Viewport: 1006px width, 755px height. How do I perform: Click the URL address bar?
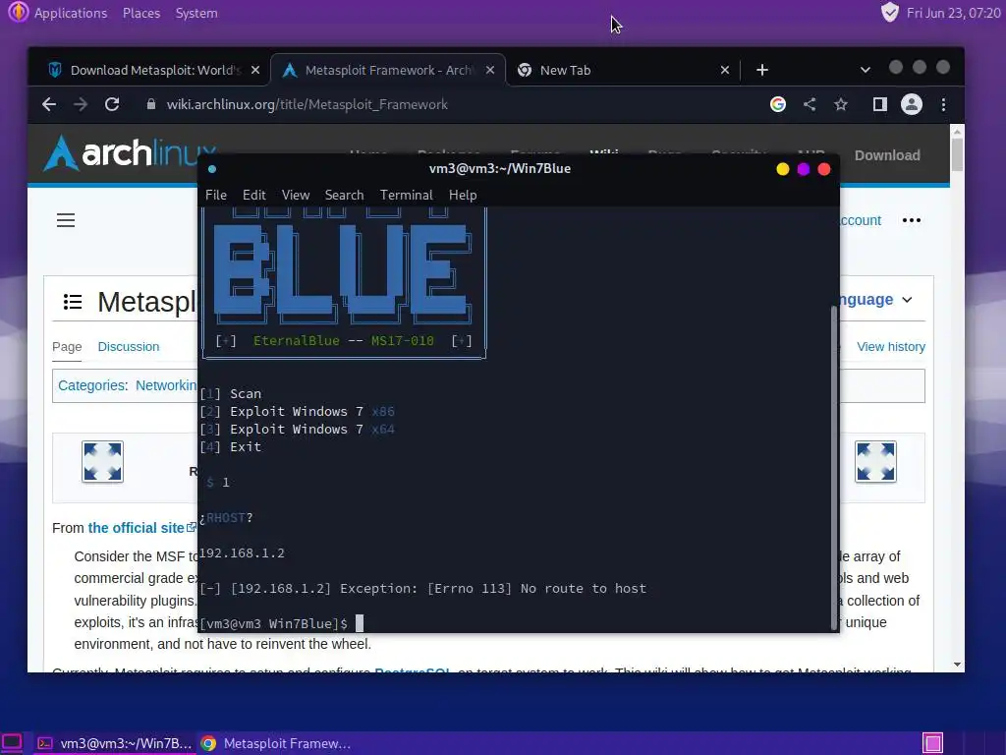pos(449,104)
